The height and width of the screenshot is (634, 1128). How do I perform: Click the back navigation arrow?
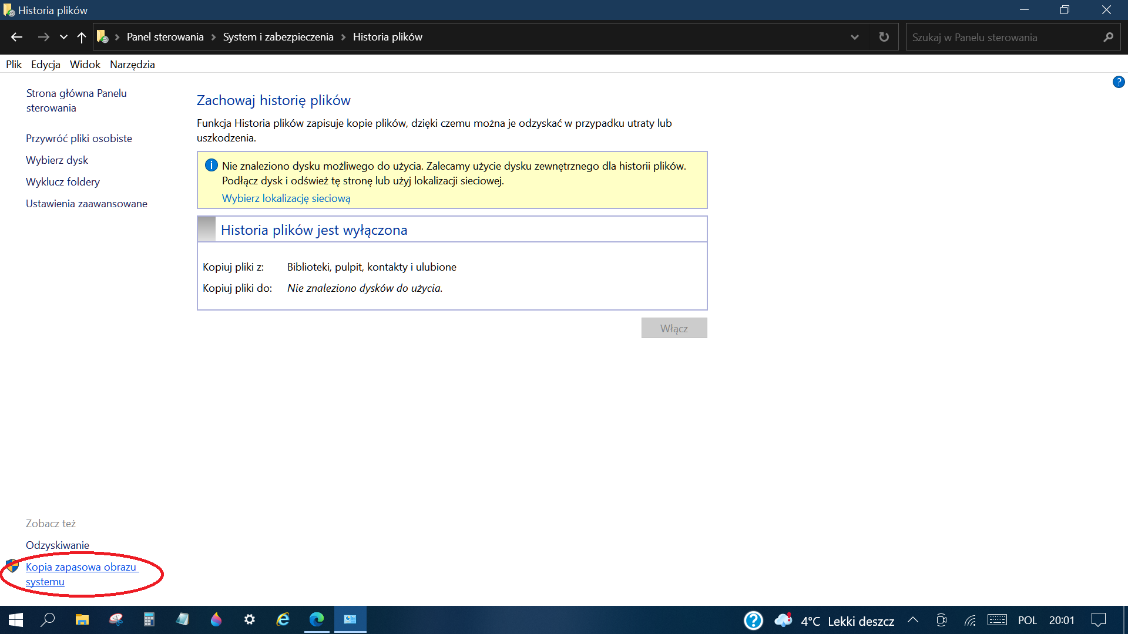16,36
